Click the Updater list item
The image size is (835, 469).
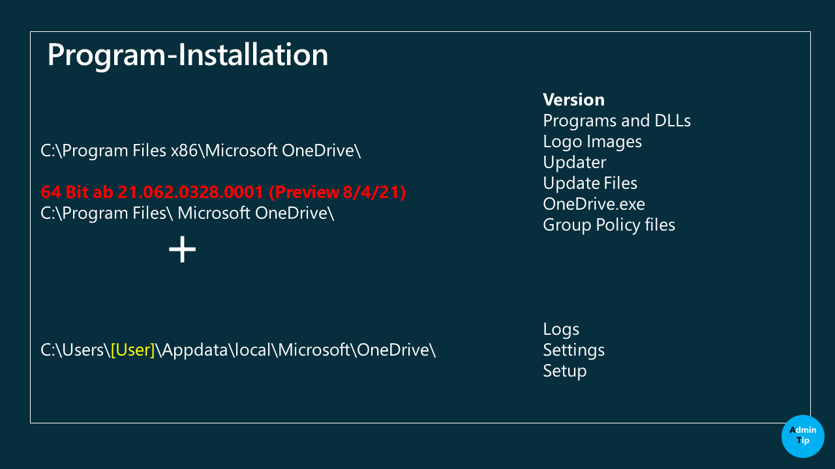[574, 162]
